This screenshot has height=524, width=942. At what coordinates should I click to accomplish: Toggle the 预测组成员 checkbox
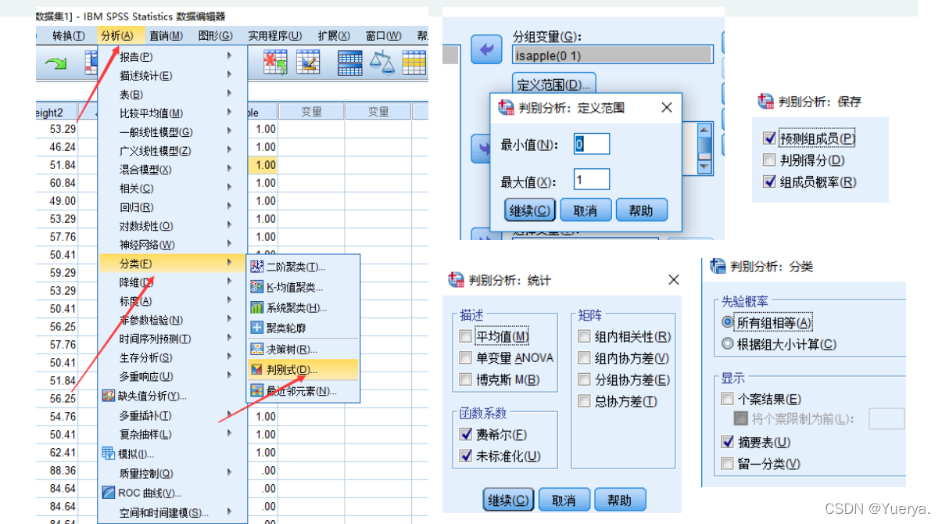(x=769, y=138)
